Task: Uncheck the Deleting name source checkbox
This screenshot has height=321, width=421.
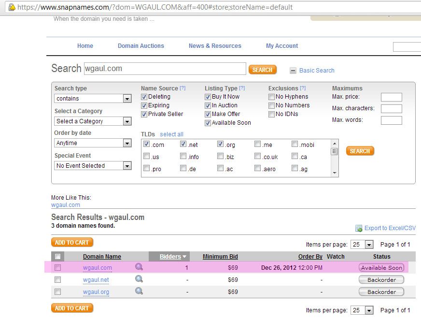Action: 144,97
